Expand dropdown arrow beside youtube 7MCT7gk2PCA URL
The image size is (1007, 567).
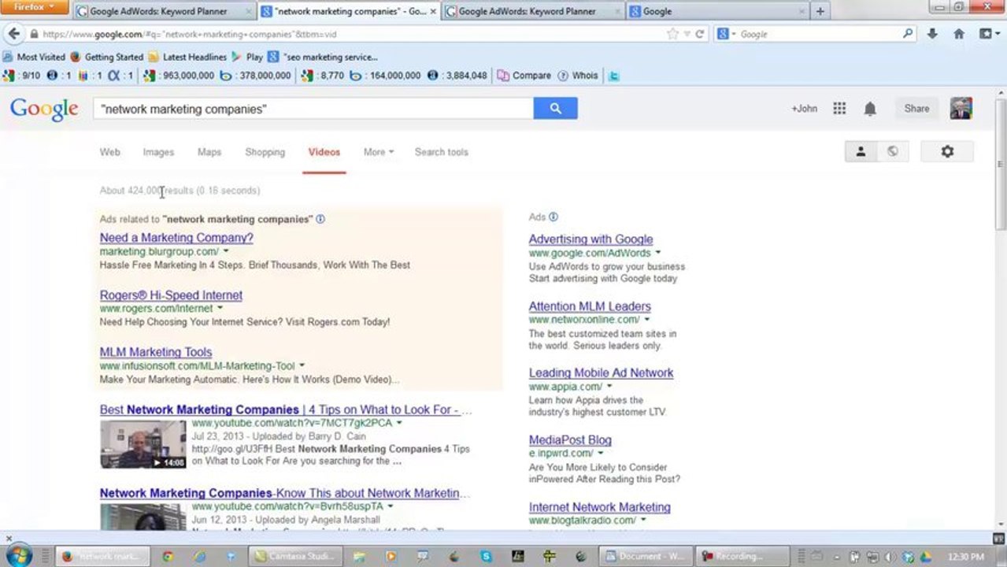click(399, 423)
